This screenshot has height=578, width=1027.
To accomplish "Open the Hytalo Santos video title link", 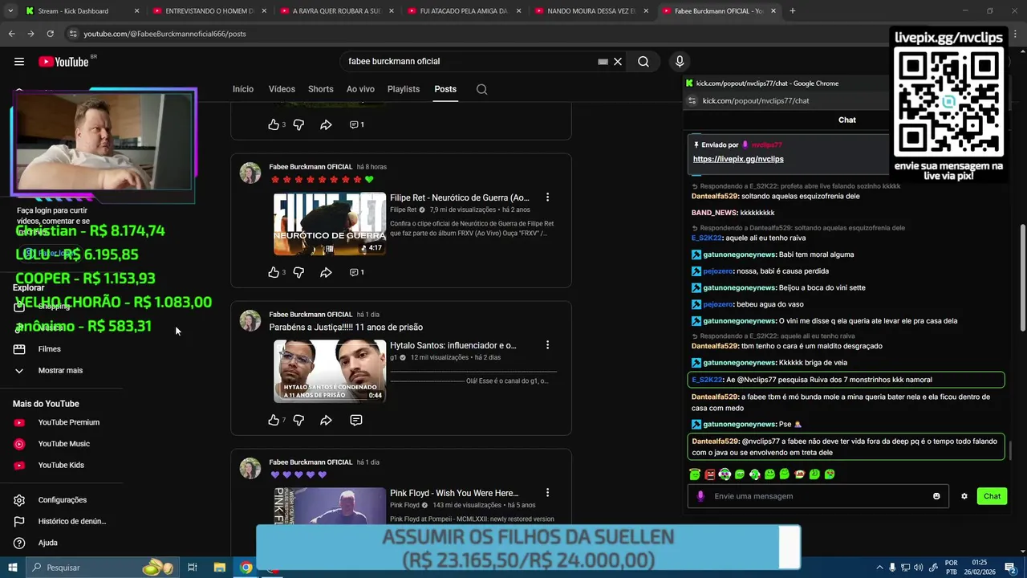I will pos(453,345).
